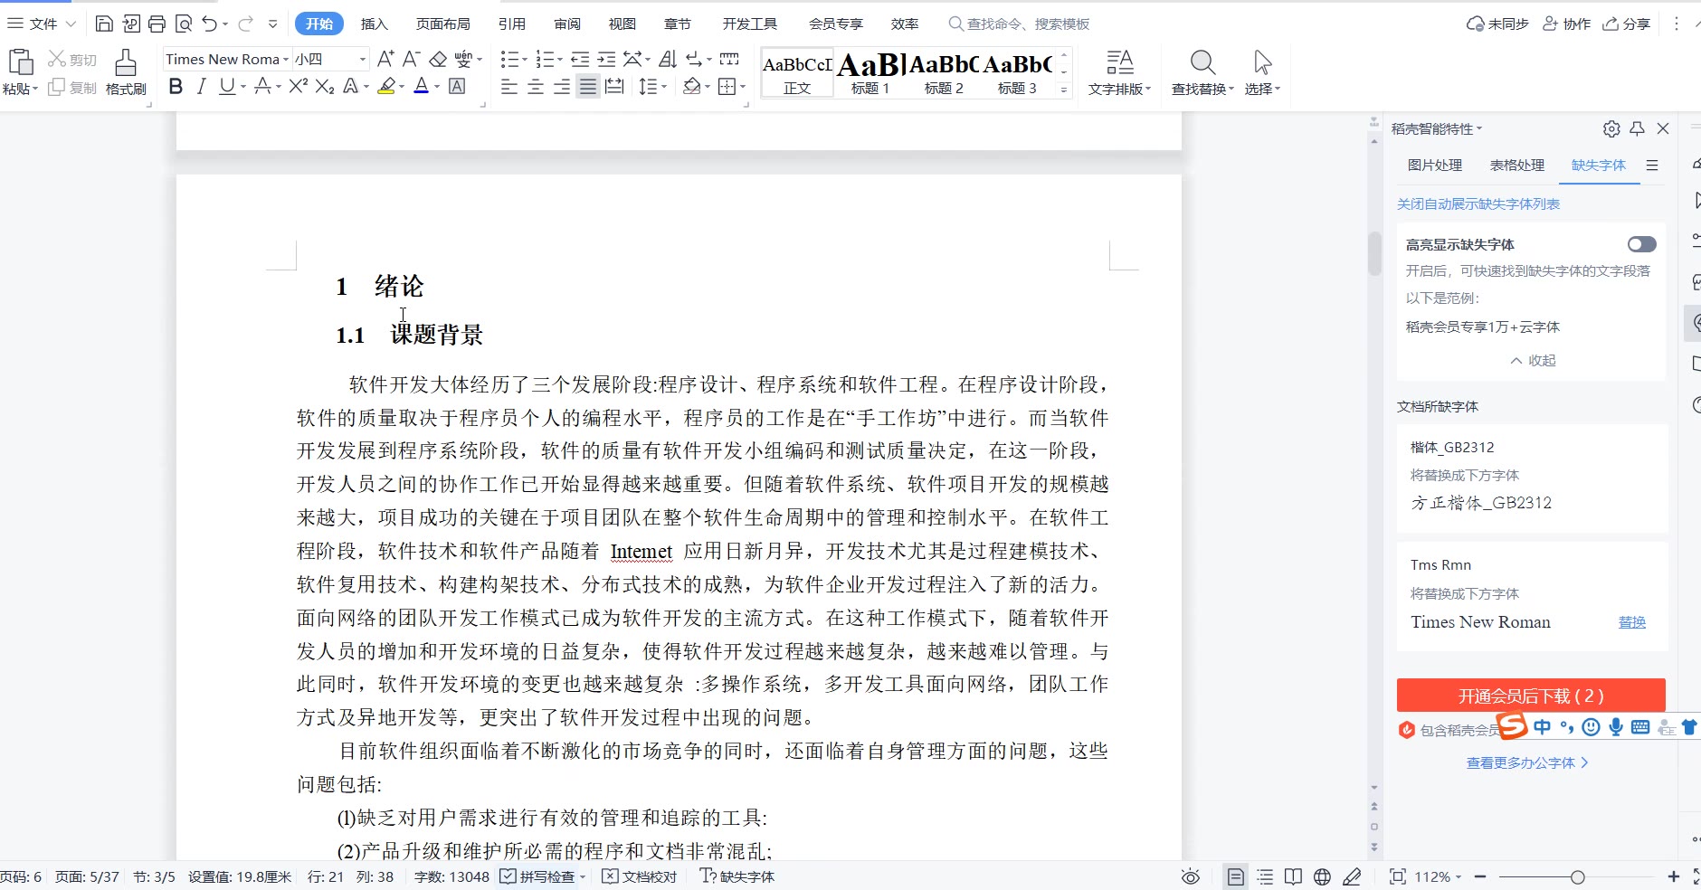Open the font size dropdown
This screenshot has width=1701, height=890.
[363, 59]
